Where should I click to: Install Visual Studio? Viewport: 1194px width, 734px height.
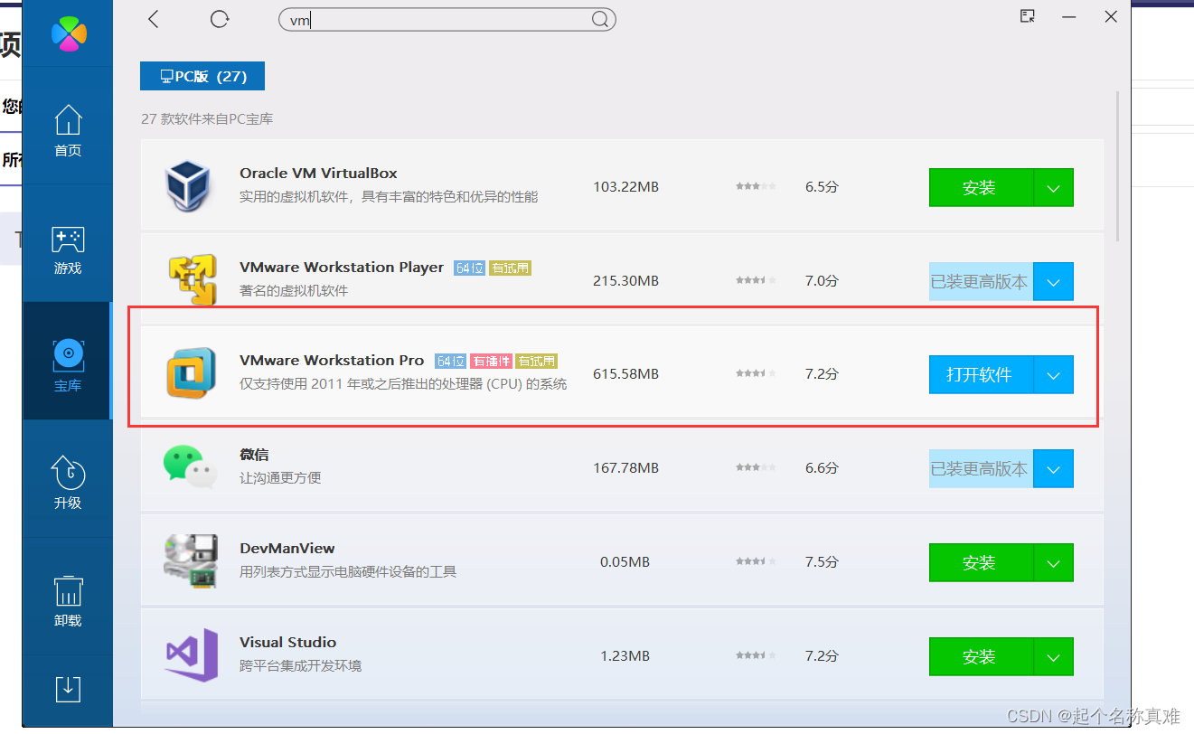click(x=981, y=656)
